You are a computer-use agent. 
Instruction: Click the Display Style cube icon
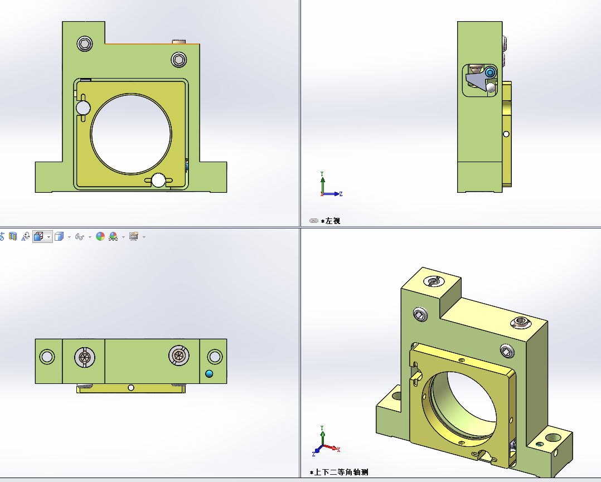[59, 236]
